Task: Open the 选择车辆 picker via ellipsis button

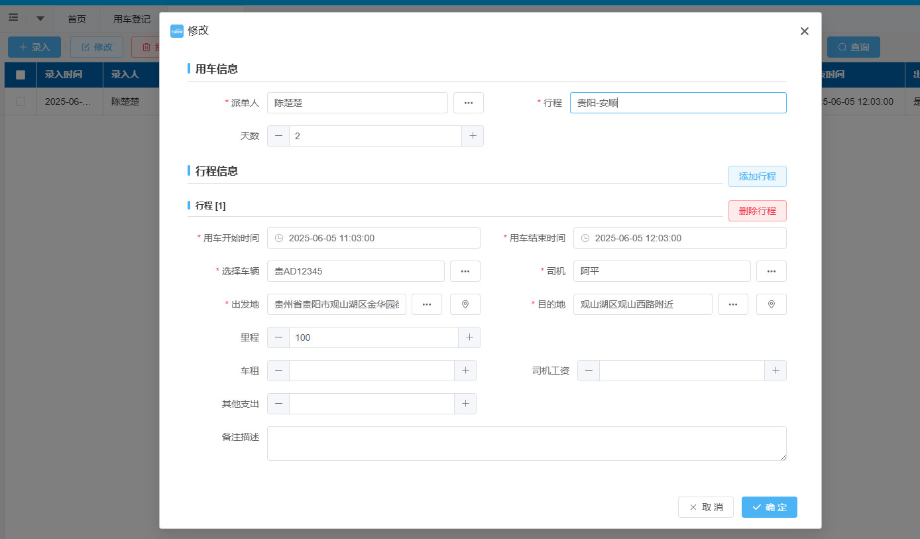Action: coord(465,271)
